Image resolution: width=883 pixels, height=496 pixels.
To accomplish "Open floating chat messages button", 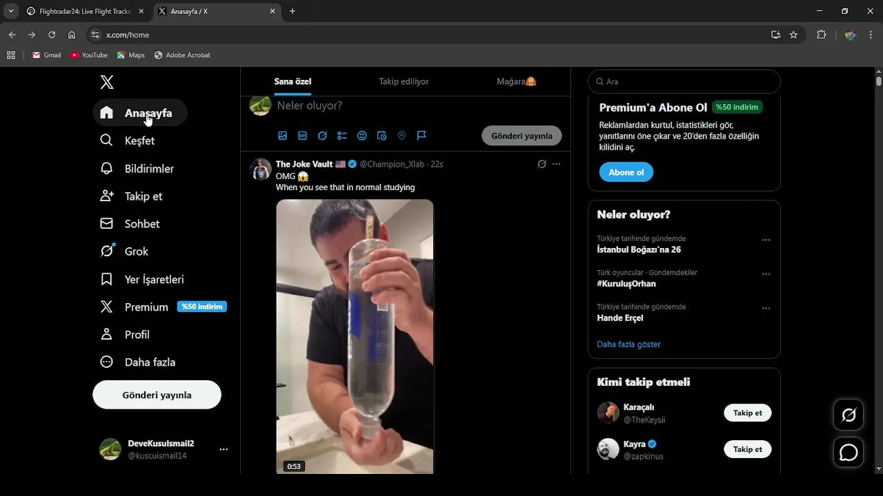I will (x=849, y=453).
